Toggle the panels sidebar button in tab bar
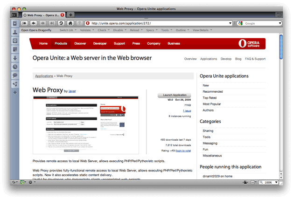Image resolution: width=293 pixels, height=199 pixels. (14, 15)
